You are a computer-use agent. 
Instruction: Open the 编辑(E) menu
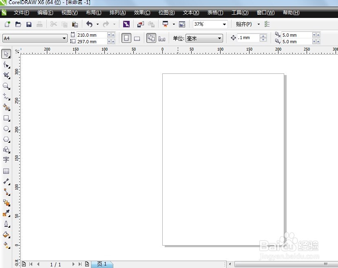[45, 13]
